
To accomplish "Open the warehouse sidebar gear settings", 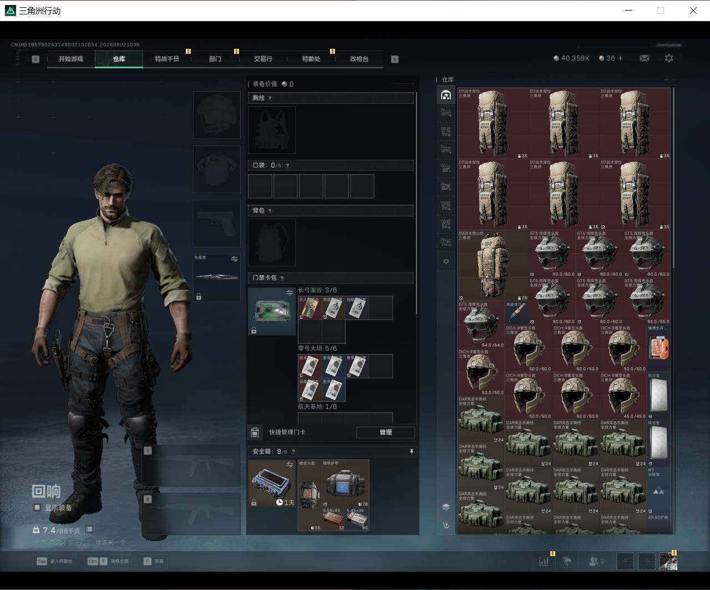I will click(446, 261).
